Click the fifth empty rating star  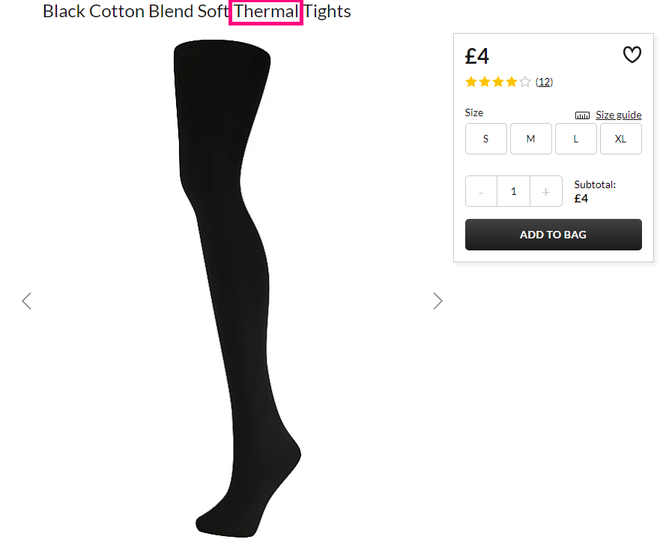tap(525, 82)
